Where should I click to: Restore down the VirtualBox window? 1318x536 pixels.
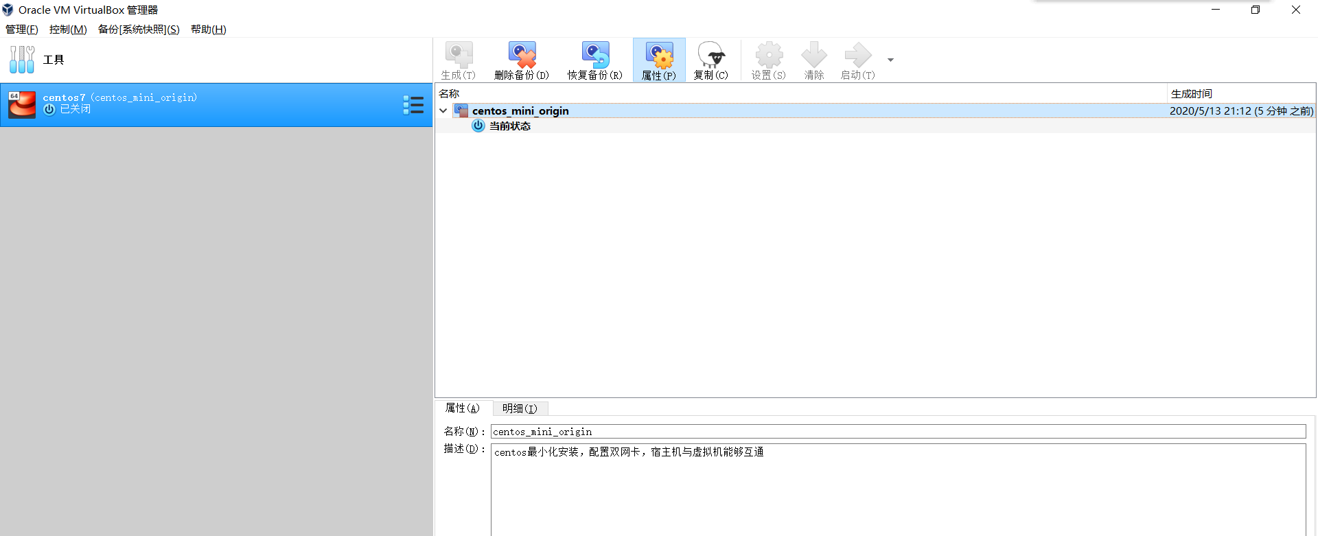pos(1256,10)
